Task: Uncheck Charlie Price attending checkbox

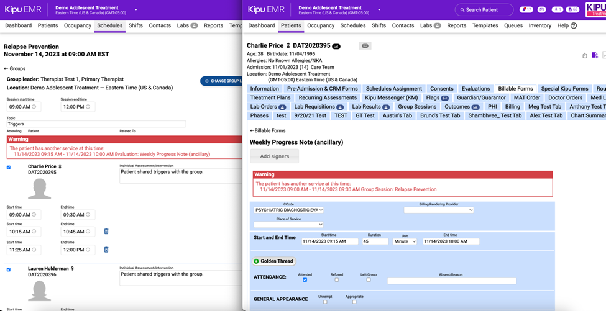Action: 8,167
